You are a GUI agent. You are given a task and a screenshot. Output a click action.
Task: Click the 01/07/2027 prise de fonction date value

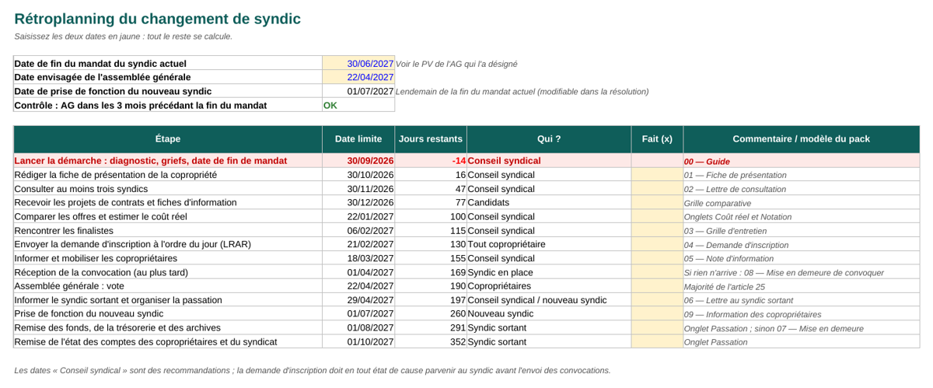coord(358,91)
